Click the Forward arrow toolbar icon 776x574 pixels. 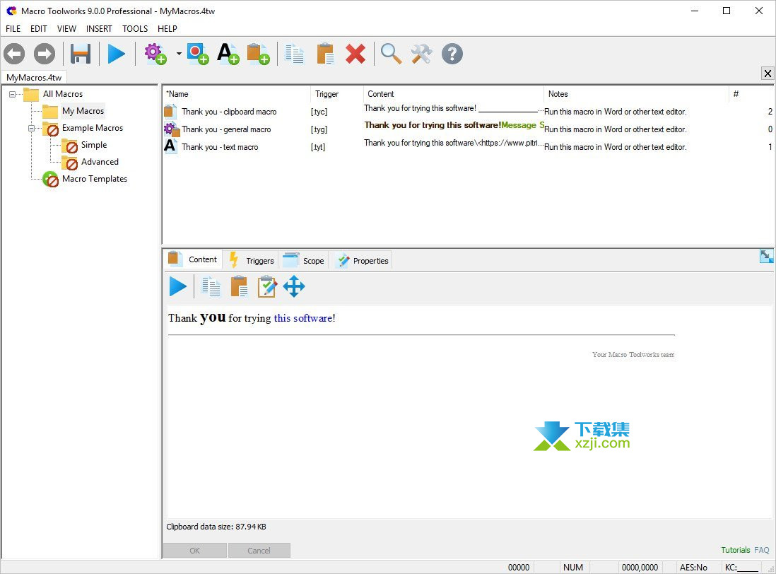coord(45,54)
